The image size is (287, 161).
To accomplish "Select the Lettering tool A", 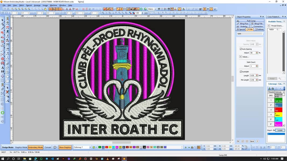I will [x=2, y=68].
